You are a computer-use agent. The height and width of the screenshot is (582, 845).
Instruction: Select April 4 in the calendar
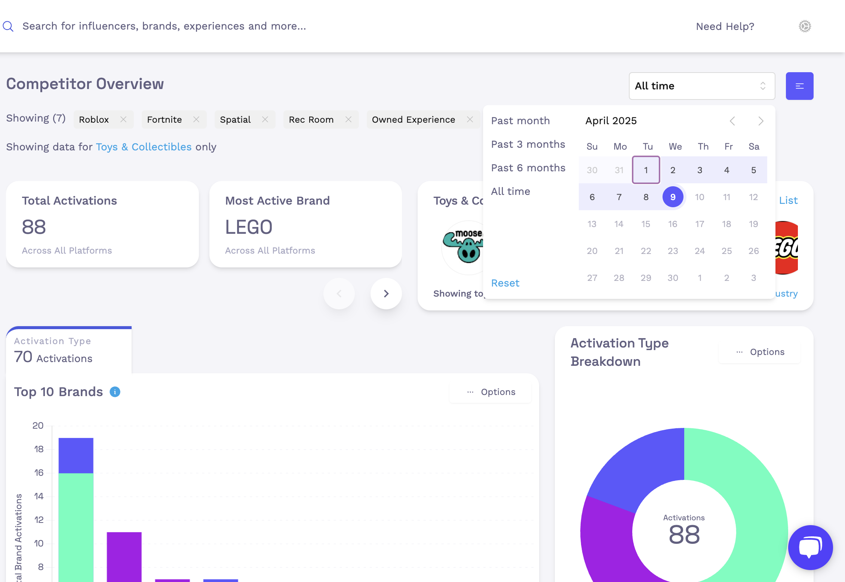pos(726,170)
